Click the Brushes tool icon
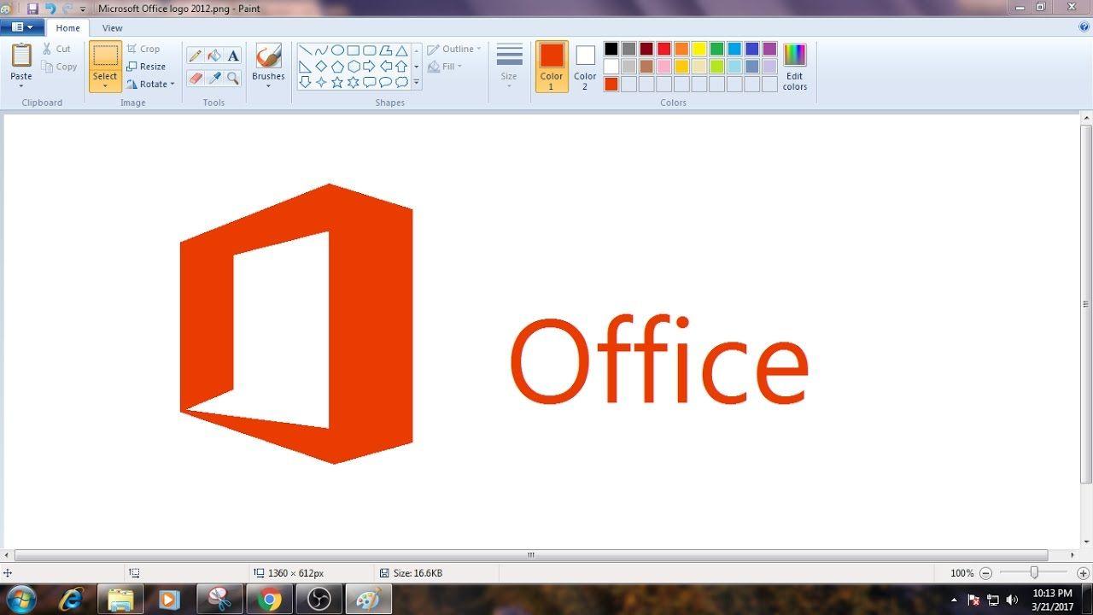 click(x=268, y=56)
